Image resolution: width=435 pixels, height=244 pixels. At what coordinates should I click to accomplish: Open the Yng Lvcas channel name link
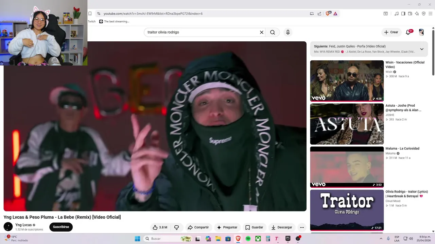point(23,225)
